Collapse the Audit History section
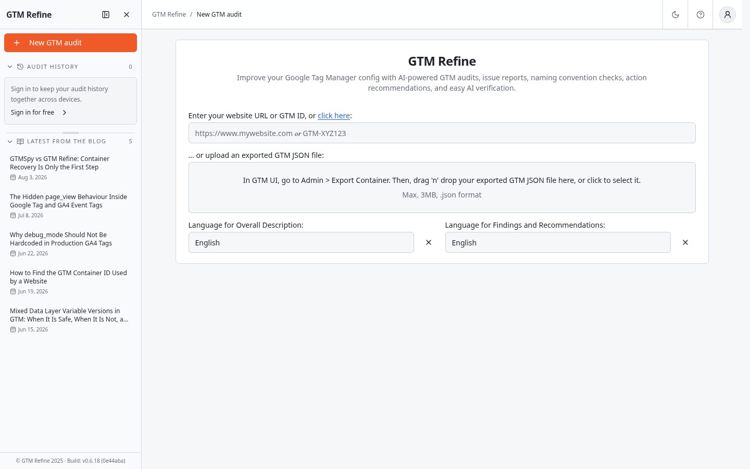The width and height of the screenshot is (750, 469). coord(10,67)
